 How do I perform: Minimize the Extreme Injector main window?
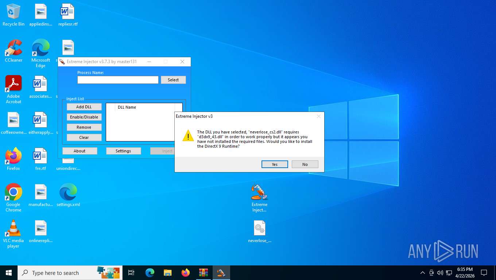[x=149, y=62]
